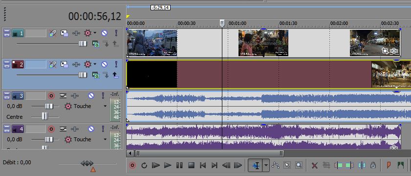Image resolution: width=411 pixels, height=176 pixels.
Task: Step to previous frame button
Action: coord(226,165)
